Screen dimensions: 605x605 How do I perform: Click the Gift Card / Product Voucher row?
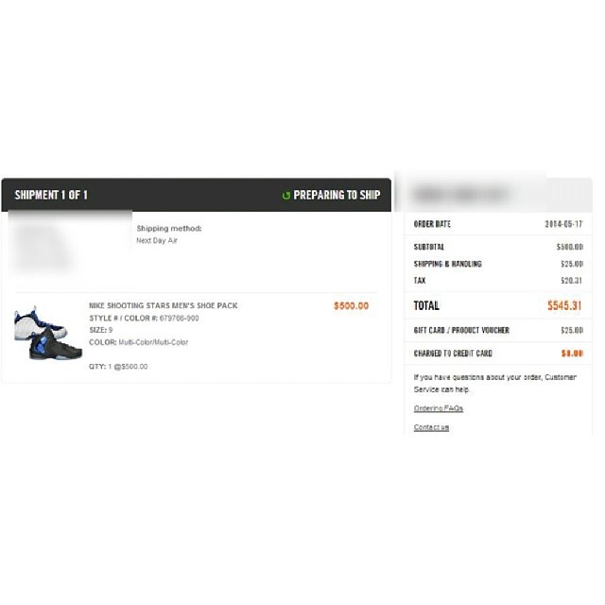point(498,330)
